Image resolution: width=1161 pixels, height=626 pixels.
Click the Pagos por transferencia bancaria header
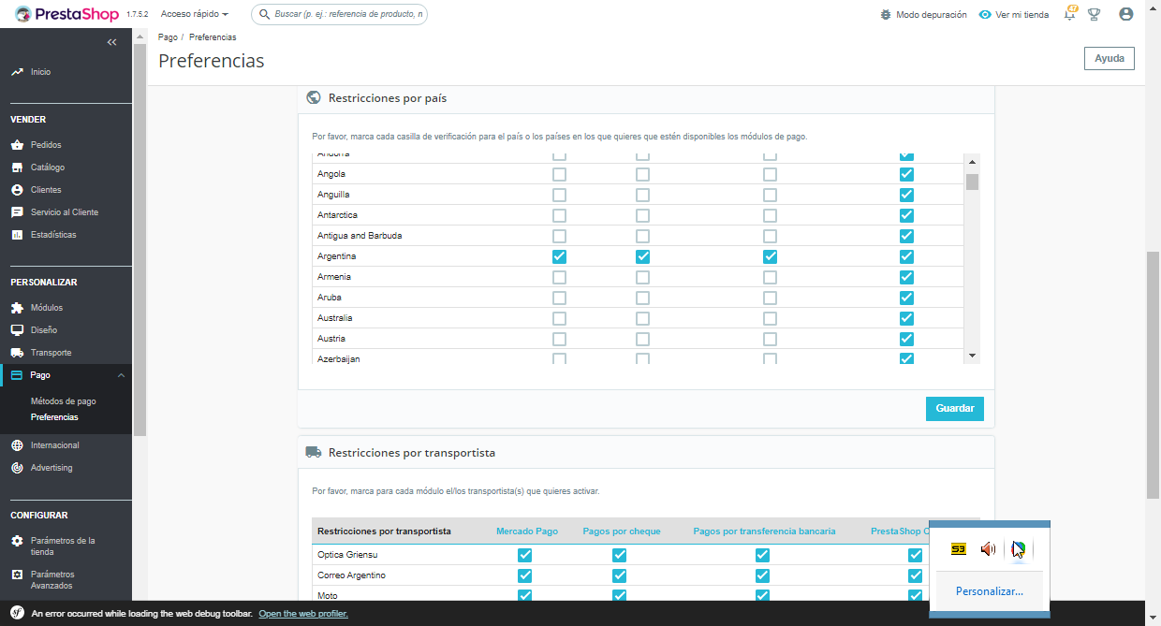[765, 531]
